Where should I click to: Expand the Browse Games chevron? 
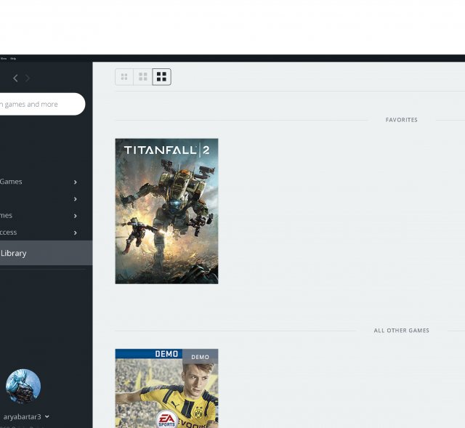pyautogui.click(x=76, y=182)
